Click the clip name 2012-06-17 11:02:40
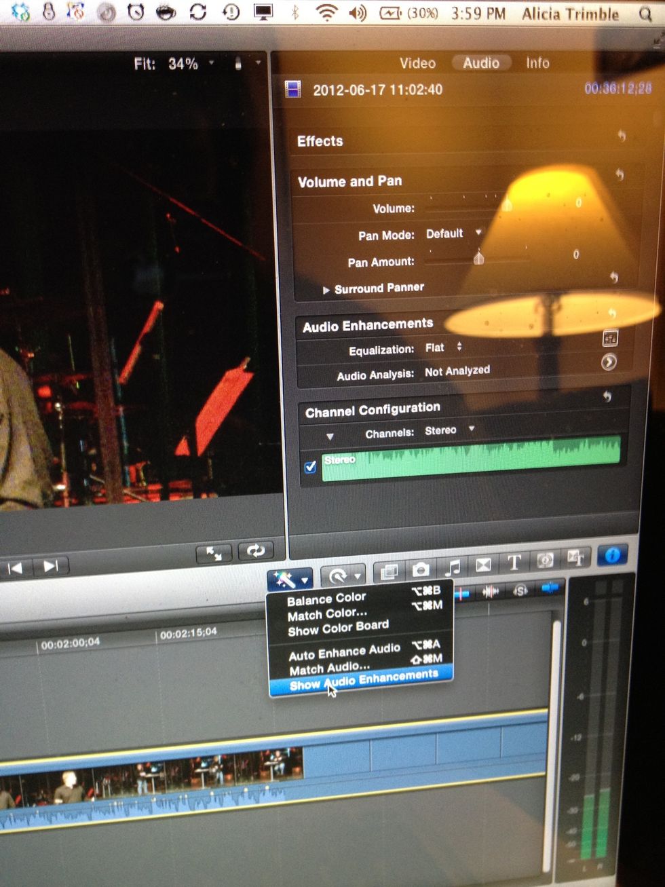This screenshot has width=665, height=887. click(377, 90)
